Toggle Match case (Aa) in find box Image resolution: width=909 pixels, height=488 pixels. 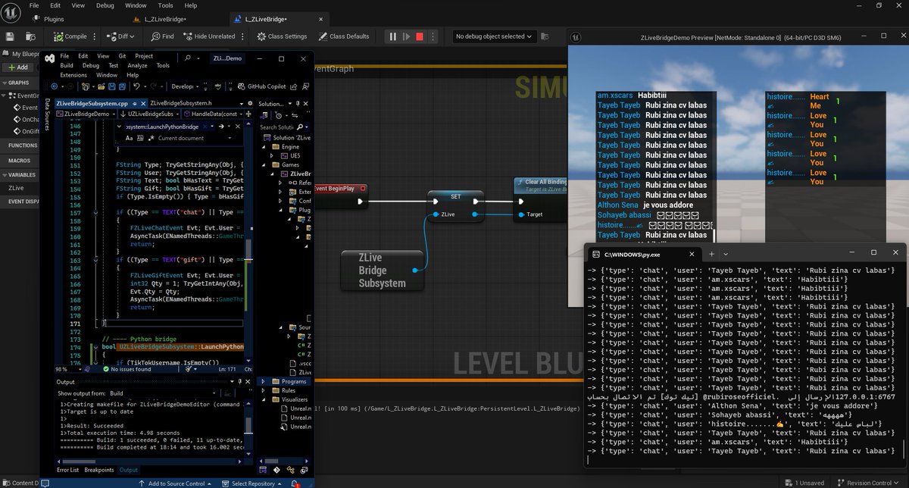click(x=130, y=139)
